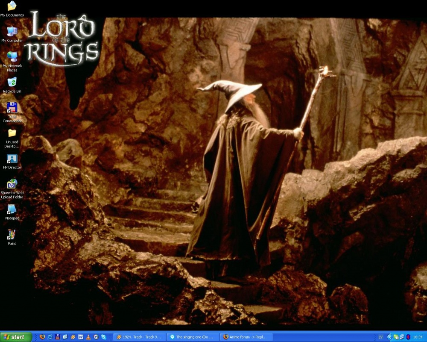Launch Skype from the Quick Launch bar
Image resolution: width=427 pixels, height=342 pixels.
click(104, 337)
